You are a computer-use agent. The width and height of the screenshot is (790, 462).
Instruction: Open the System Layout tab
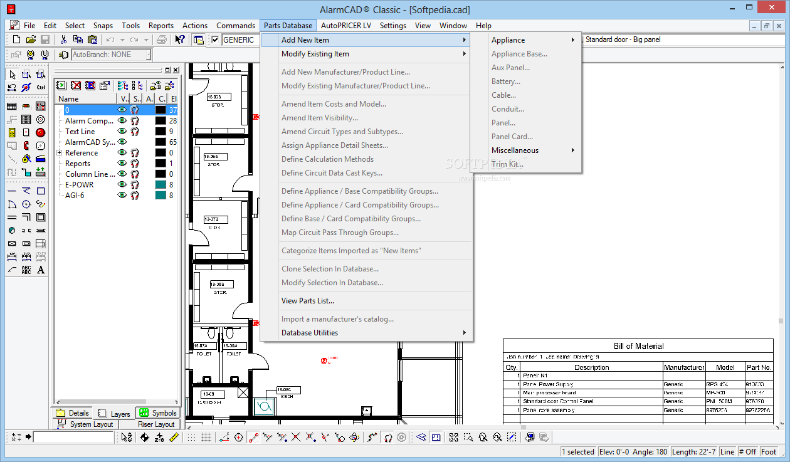[x=85, y=424]
